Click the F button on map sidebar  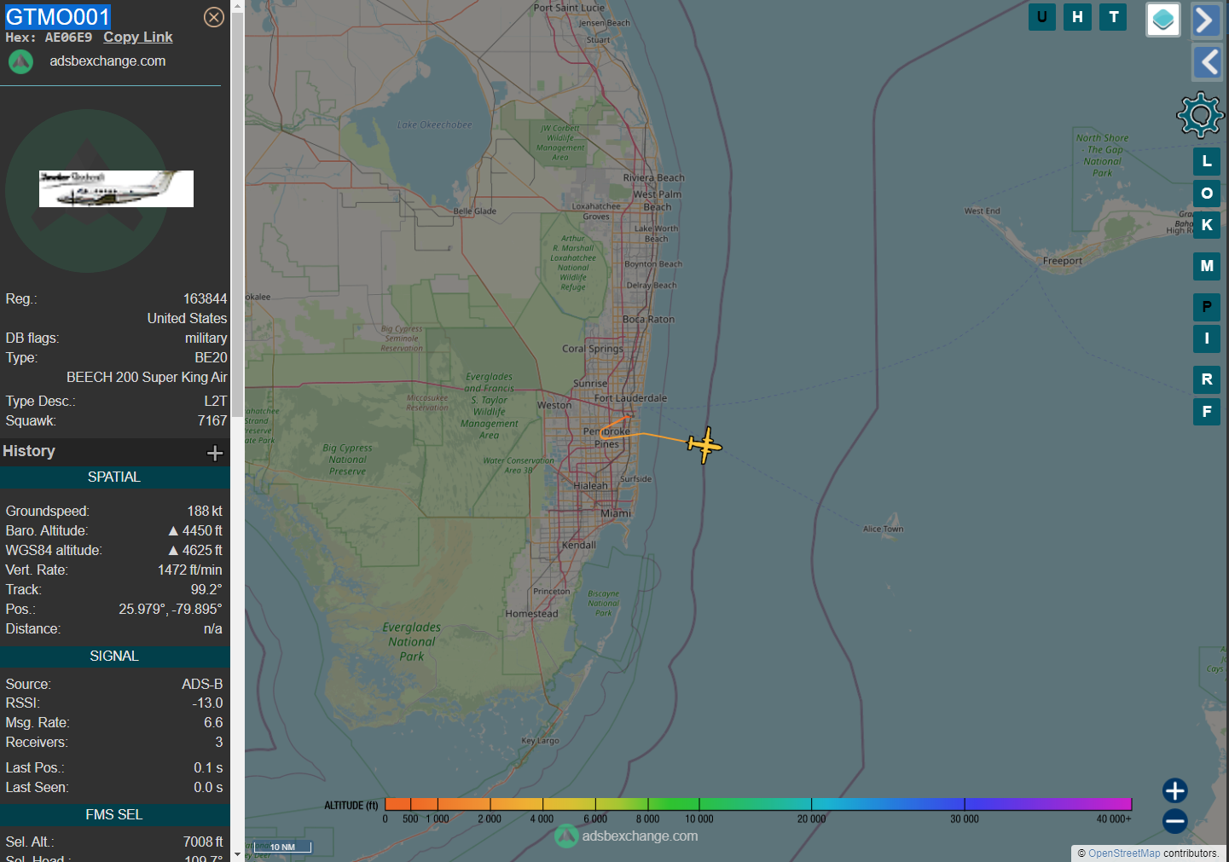(1207, 412)
